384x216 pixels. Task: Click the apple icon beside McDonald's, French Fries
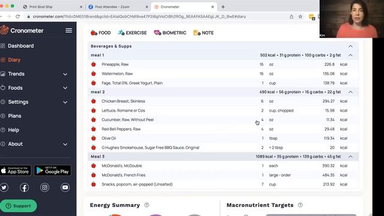pos(94,175)
